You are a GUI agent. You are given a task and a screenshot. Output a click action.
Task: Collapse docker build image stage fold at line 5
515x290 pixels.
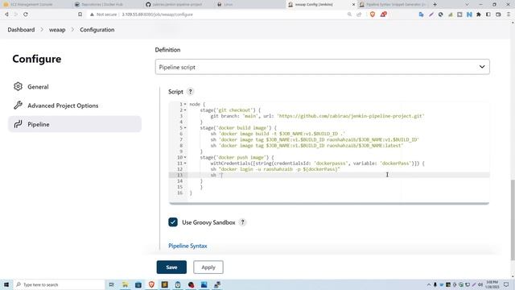coord(185,128)
